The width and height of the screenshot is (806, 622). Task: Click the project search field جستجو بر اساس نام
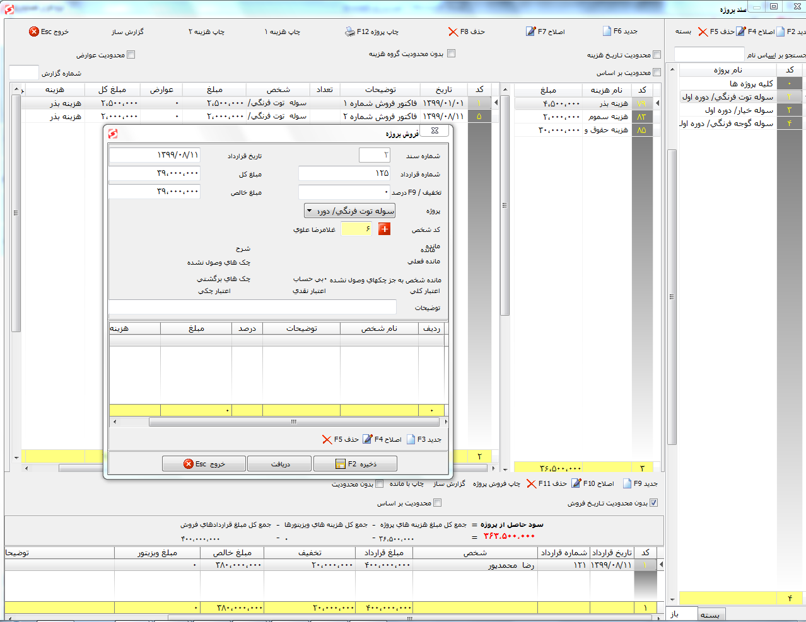click(710, 54)
